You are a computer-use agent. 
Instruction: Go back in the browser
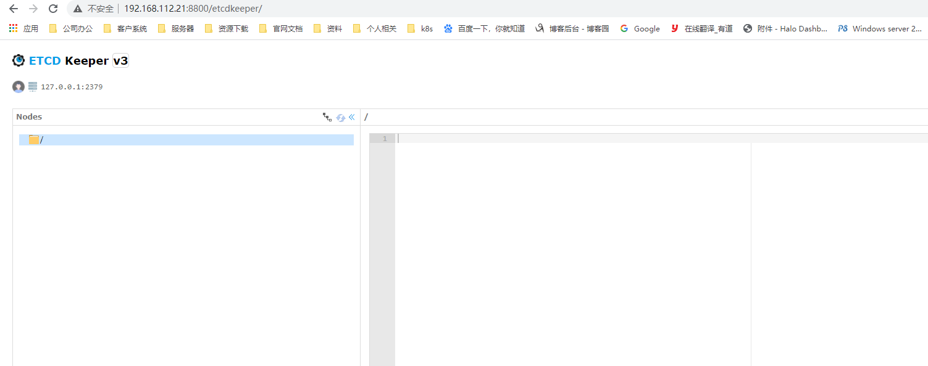14,9
